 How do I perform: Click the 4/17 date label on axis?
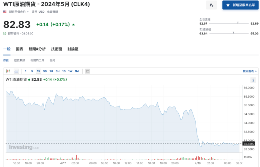(x=63, y=163)
